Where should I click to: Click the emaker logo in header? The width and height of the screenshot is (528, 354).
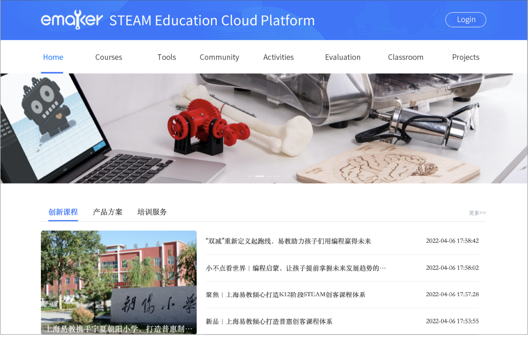coord(72,20)
